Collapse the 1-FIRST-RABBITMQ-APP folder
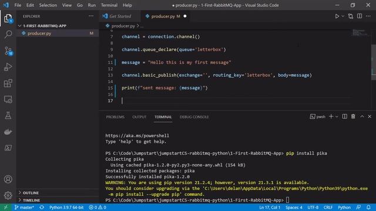The width and height of the screenshot is (376, 211). pyautogui.click(x=58, y=26)
